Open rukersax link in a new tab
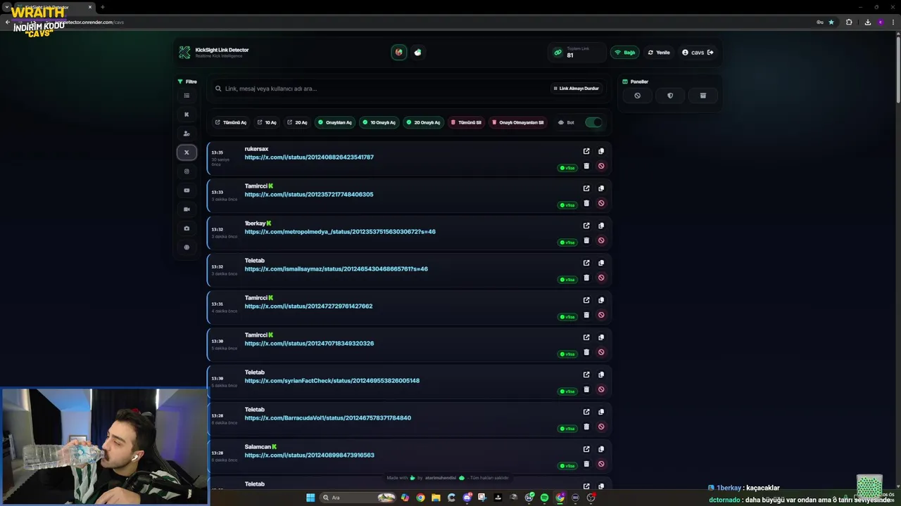The height and width of the screenshot is (506, 901). pyautogui.click(x=586, y=151)
